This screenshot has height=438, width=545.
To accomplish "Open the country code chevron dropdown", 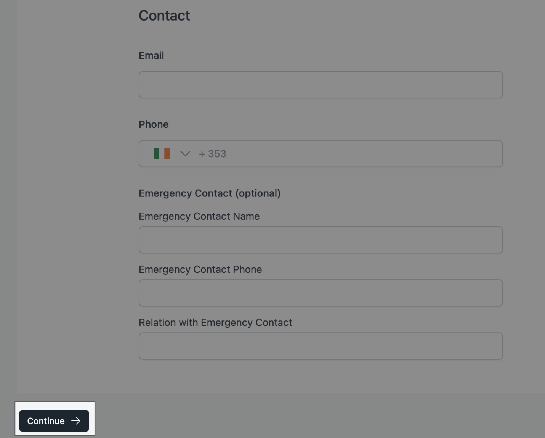I will [x=185, y=154].
